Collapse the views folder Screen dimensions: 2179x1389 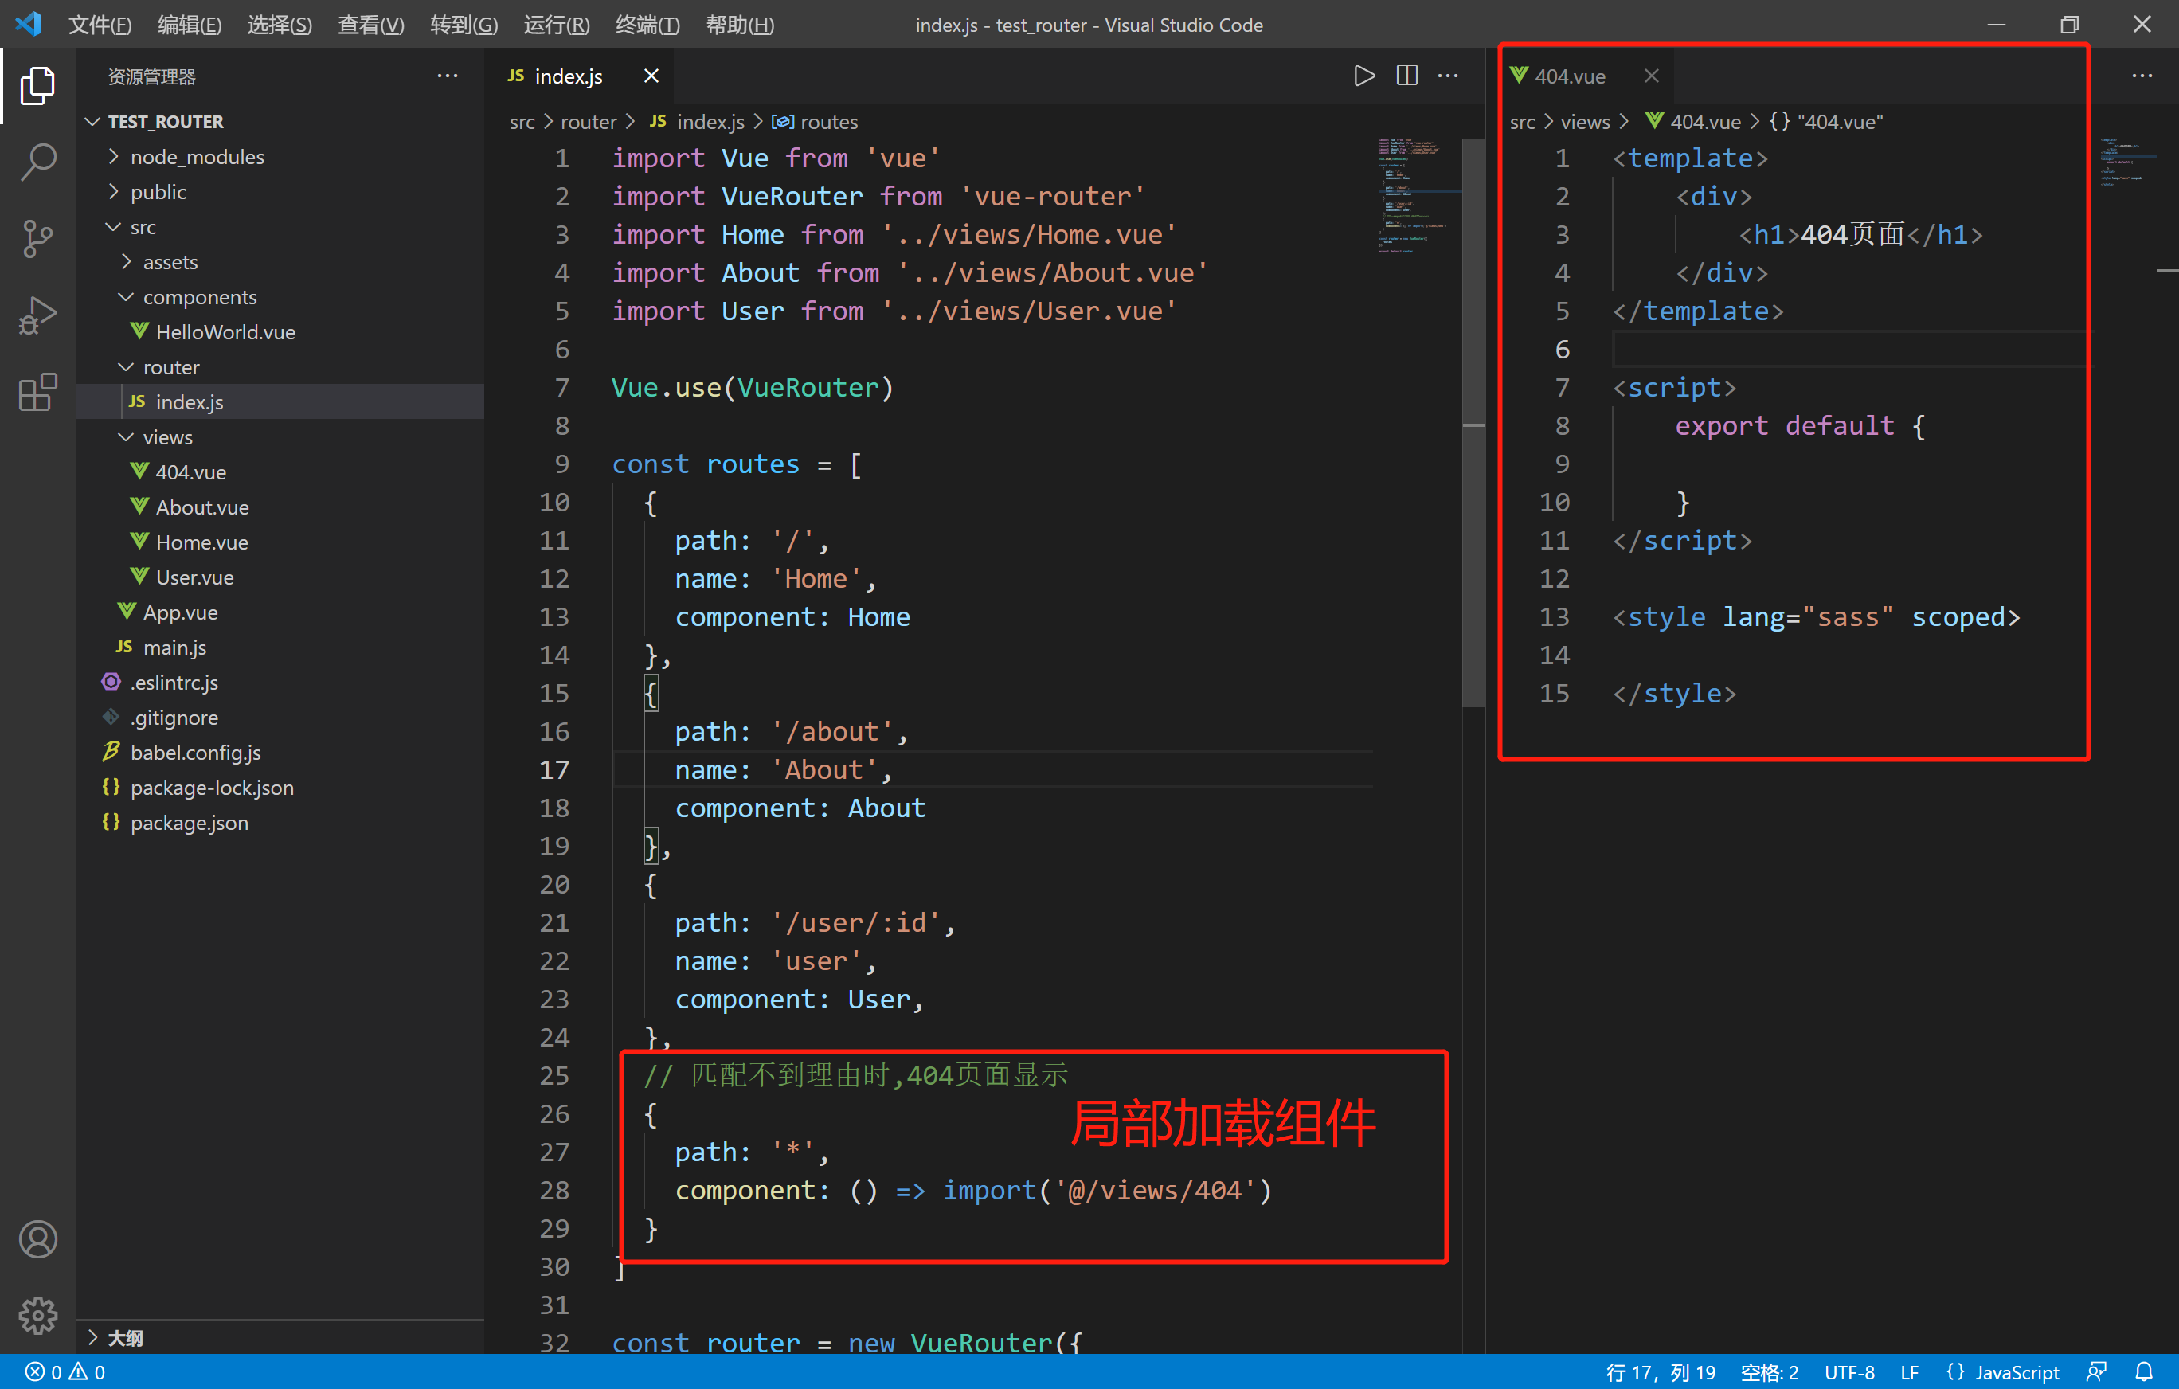167,437
